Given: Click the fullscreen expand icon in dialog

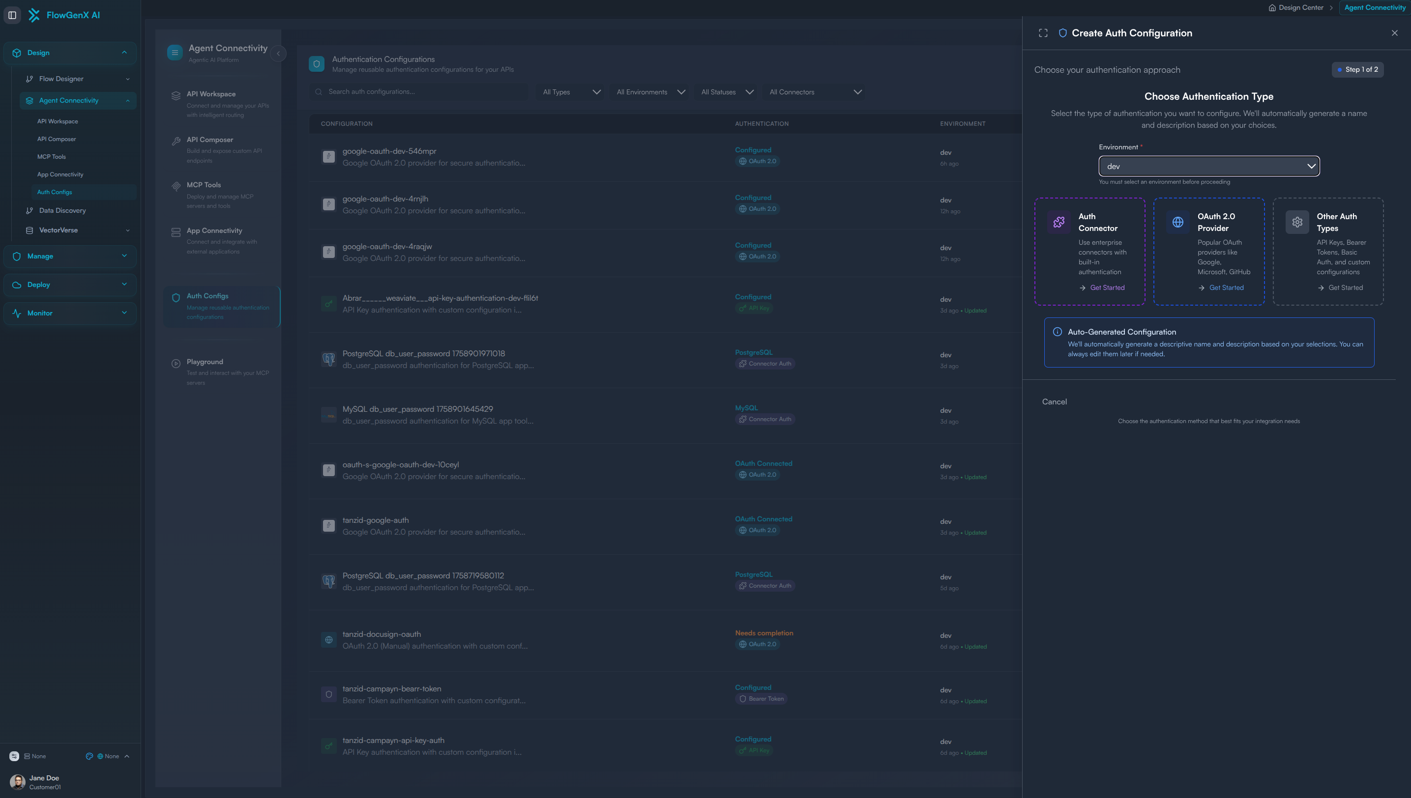Looking at the screenshot, I should coord(1043,33).
